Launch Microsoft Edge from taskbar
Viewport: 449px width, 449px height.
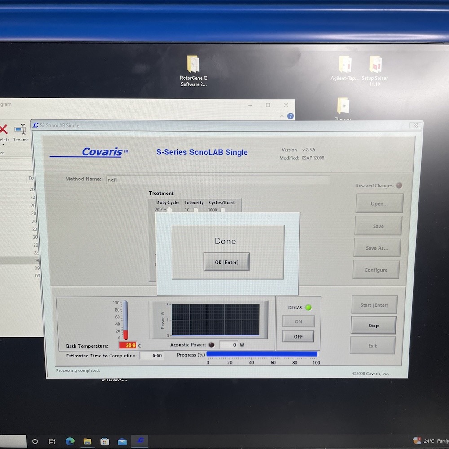pos(70,441)
